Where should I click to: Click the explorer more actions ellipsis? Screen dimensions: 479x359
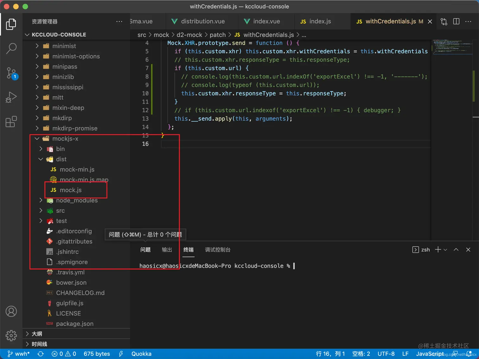point(119,22)
